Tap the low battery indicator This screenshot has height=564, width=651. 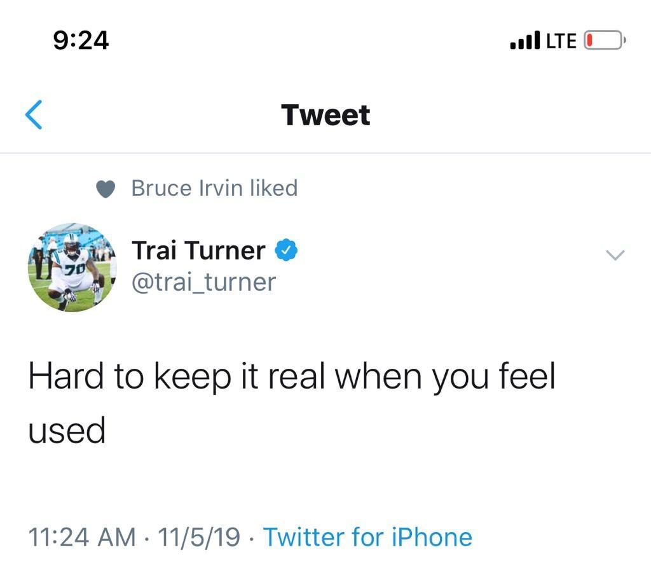click(x=605, y=40)
